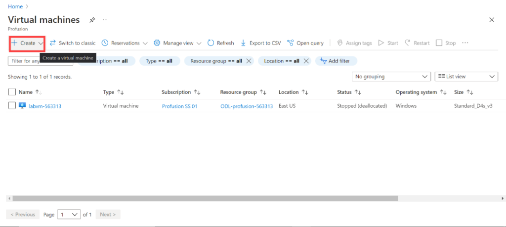The width and height of the screenshot is (506, 227).
Task: Expand the Create dropdown chevron
Action: pos(41,43)
